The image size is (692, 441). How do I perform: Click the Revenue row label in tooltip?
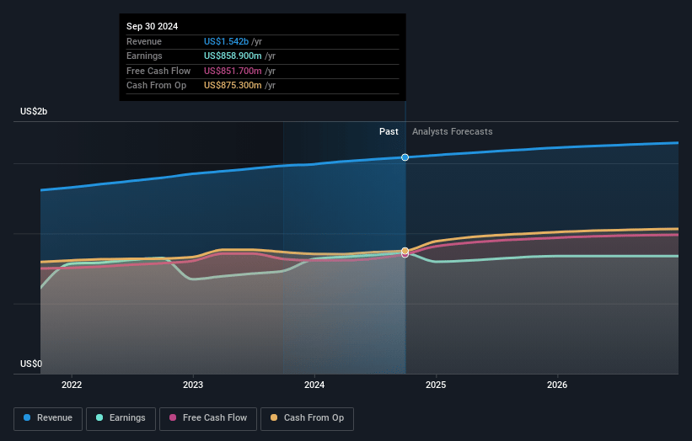point(144,41)
